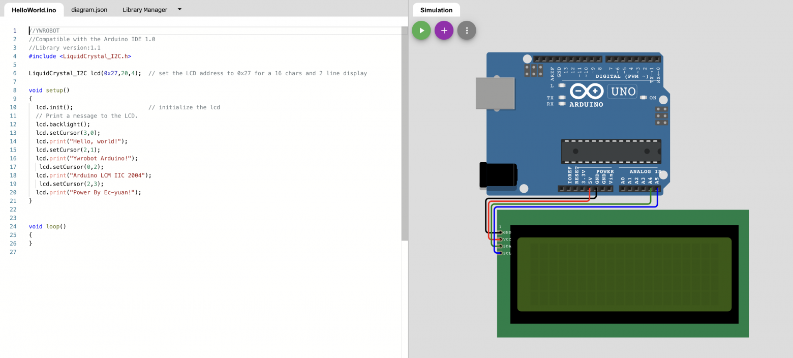The image size is (793, 358).
Task: Start the simulation with the green play button
Action: coord(421,31)
